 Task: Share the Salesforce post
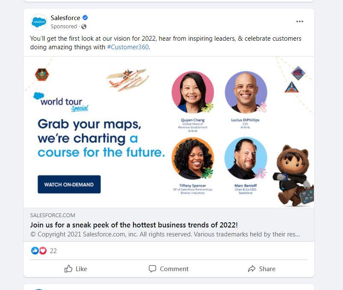click(x=262, y=269)
